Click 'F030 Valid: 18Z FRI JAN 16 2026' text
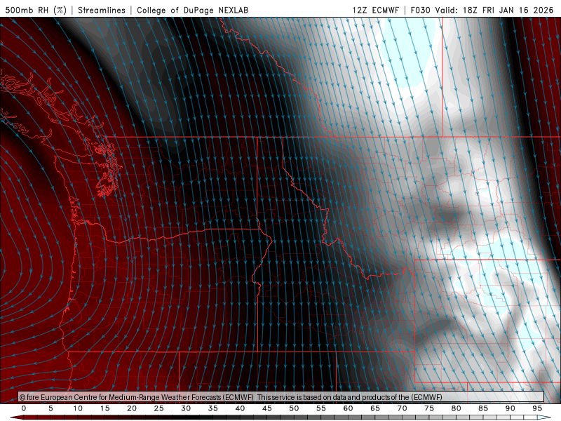This screenshot has width=561, height=421. tap(482, 10)
